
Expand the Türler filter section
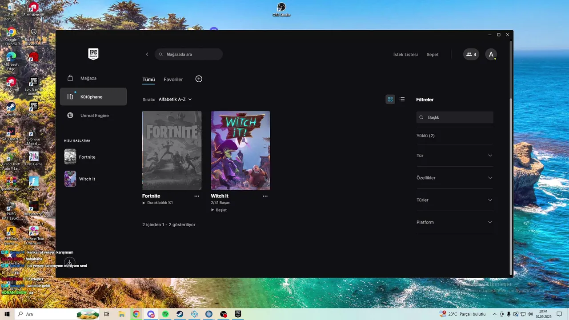tap(455, 200)
